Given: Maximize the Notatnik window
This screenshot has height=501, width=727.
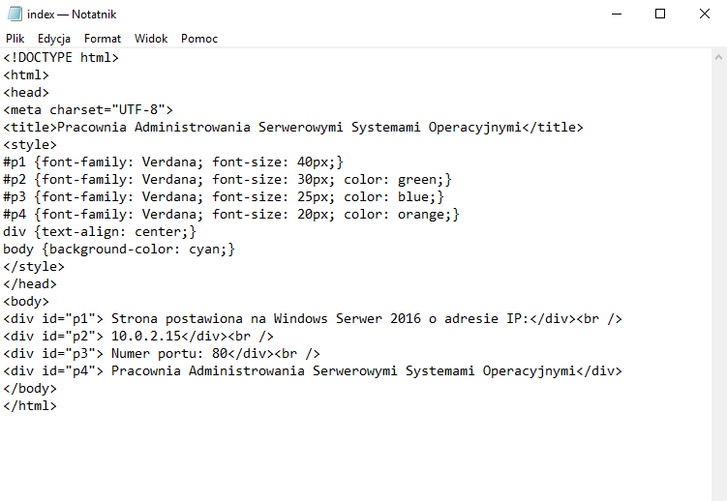Looking at the screenshot, I should pos(660,15).
